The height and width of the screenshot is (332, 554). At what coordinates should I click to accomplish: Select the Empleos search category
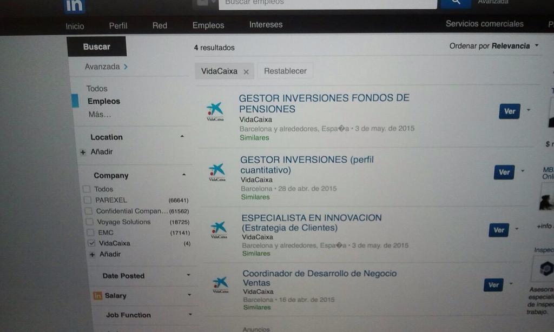click(104, 101)
